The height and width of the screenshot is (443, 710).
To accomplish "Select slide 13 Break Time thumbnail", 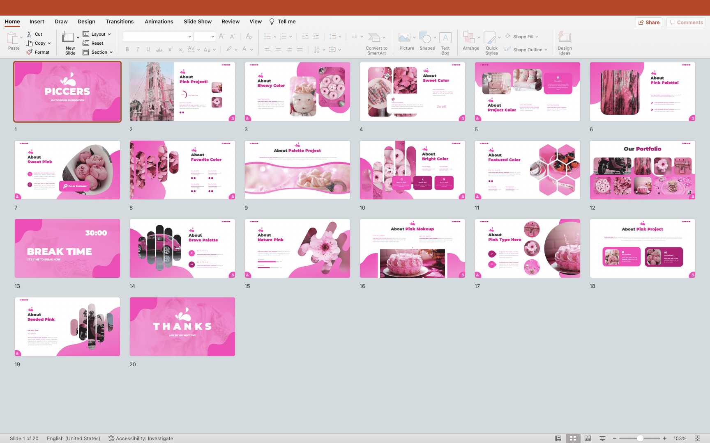I will click(x=67, y=248).
